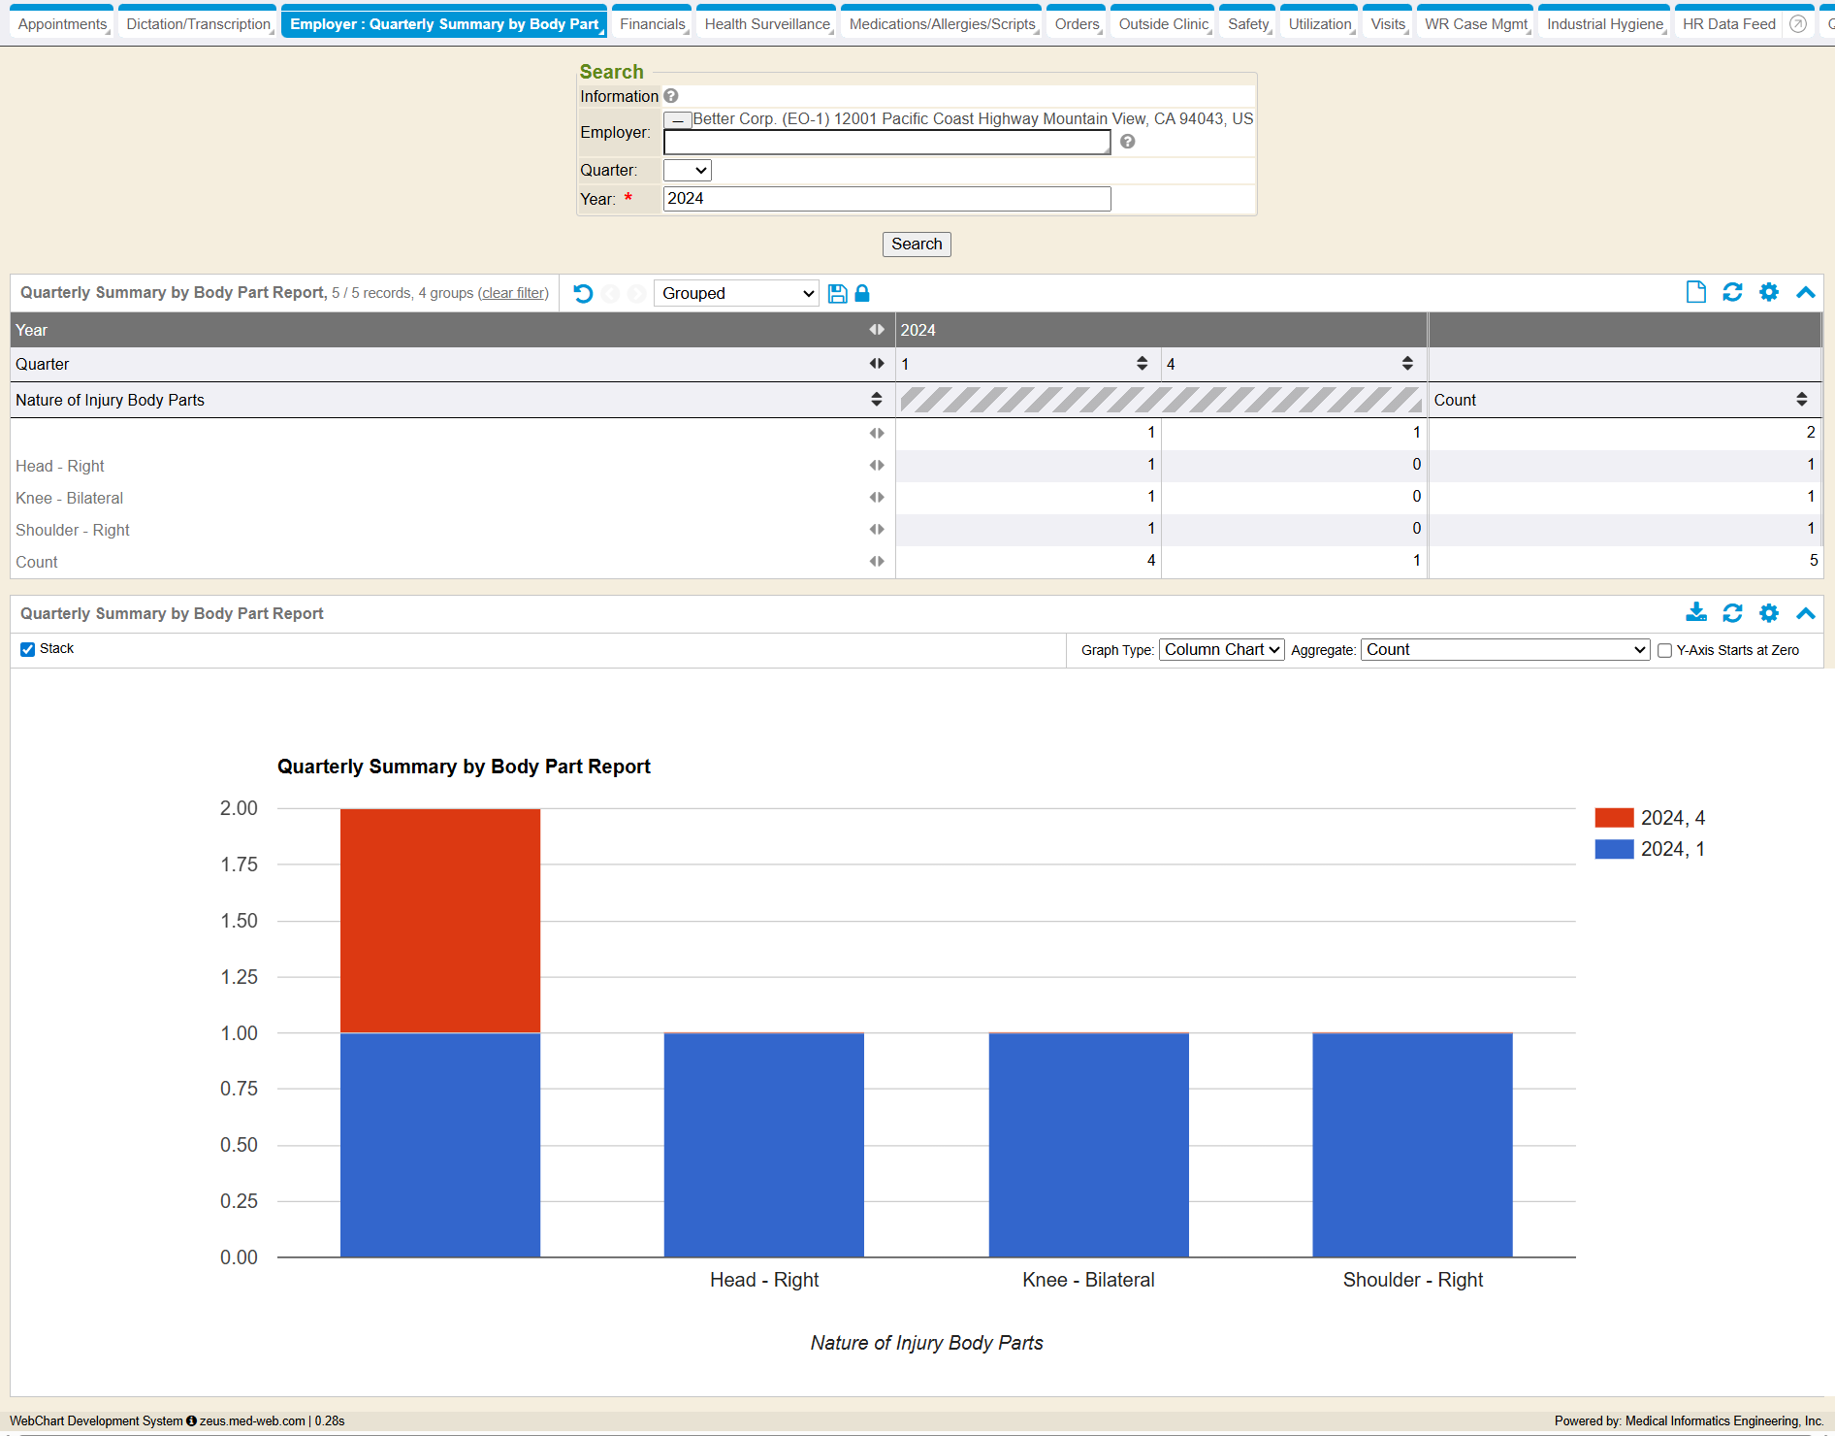Image resolution: width=1835 pixels, height=1436 pixels.
Task: Click the help icon next to Information
Action: point(671,96)
